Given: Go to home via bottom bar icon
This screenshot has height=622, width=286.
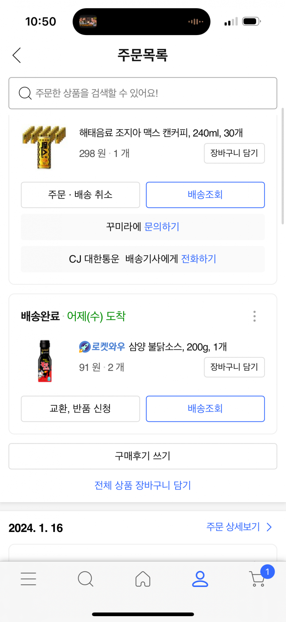Looking at the screenshot, I should point(143,579).
